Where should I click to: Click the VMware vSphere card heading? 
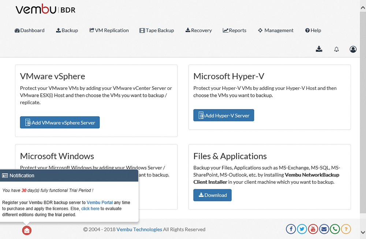(x=52, y=76)
